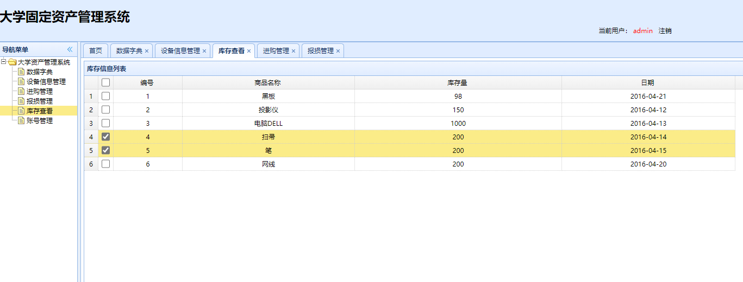Screen dimensions: 743x282
Task: Close the 报损管理 tab
Action: point(338,51)
